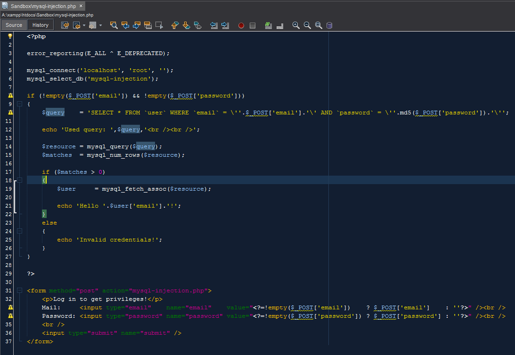Click the Find Next Occurrence icon

click(136, 25)
